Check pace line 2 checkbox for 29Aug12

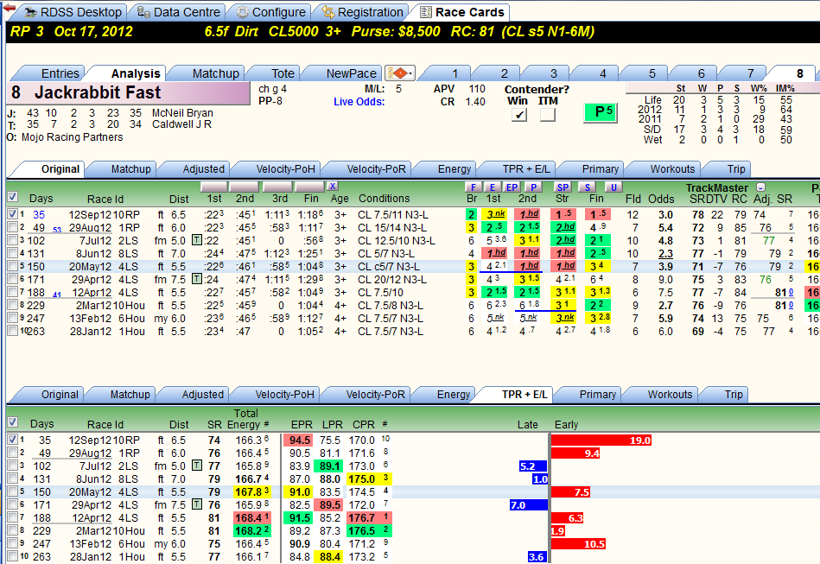click(x=13, y=227)
